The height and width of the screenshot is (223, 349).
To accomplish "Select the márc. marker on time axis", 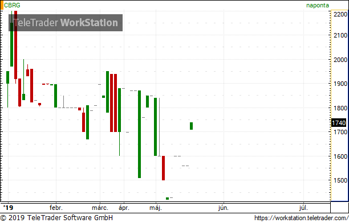I will (100, 208).
